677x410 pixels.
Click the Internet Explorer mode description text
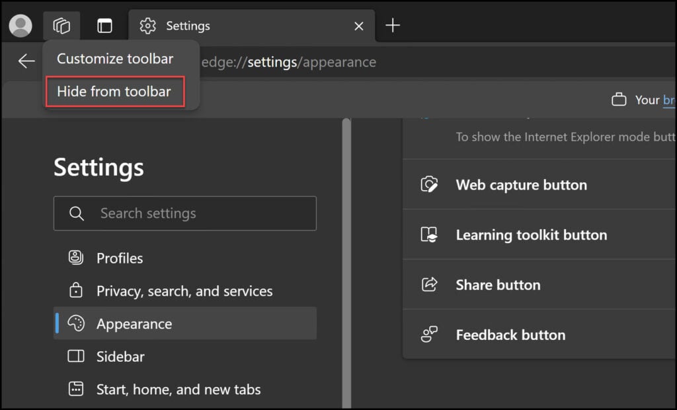click(x=566, y=137)
